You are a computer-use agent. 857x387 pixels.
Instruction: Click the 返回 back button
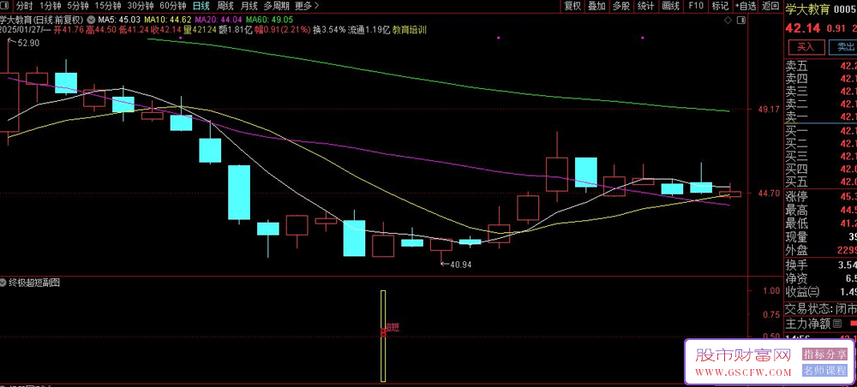770,7
